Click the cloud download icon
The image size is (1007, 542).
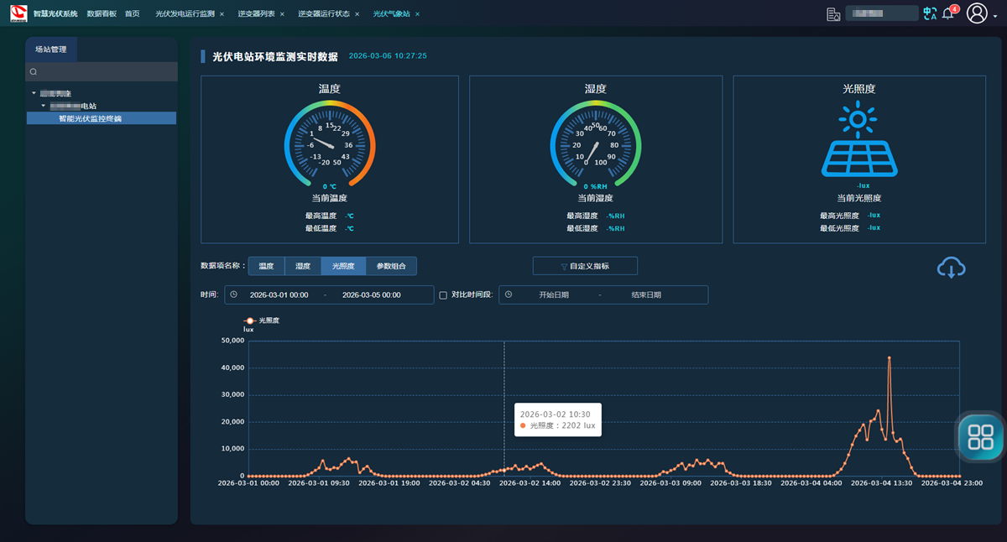[951, 268]
